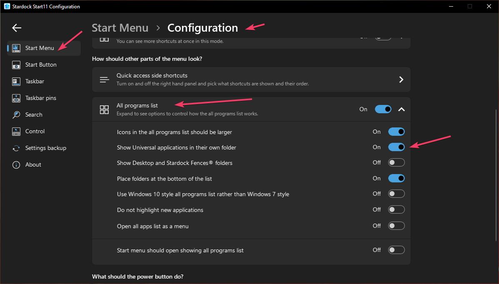
Task: Open Quick access side shortcuts chevron
Action: tap(401, 80)
